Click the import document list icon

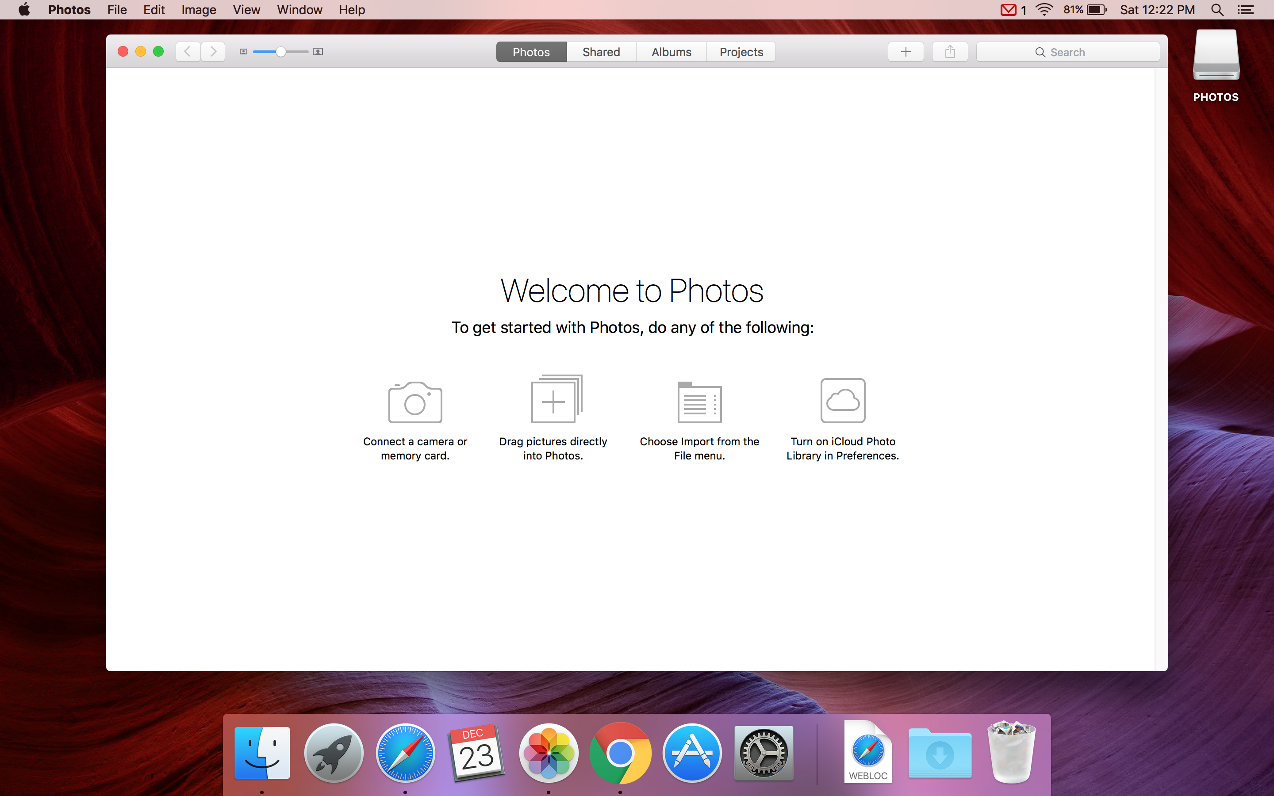point(699,402)
